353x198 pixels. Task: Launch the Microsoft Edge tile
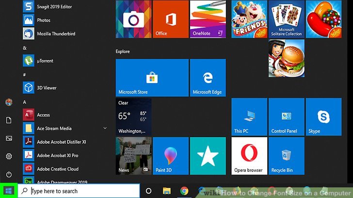coord(208,78)
